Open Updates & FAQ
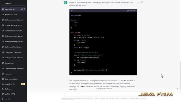Viewport: 181px width, 102px height. tap(13, 94)
